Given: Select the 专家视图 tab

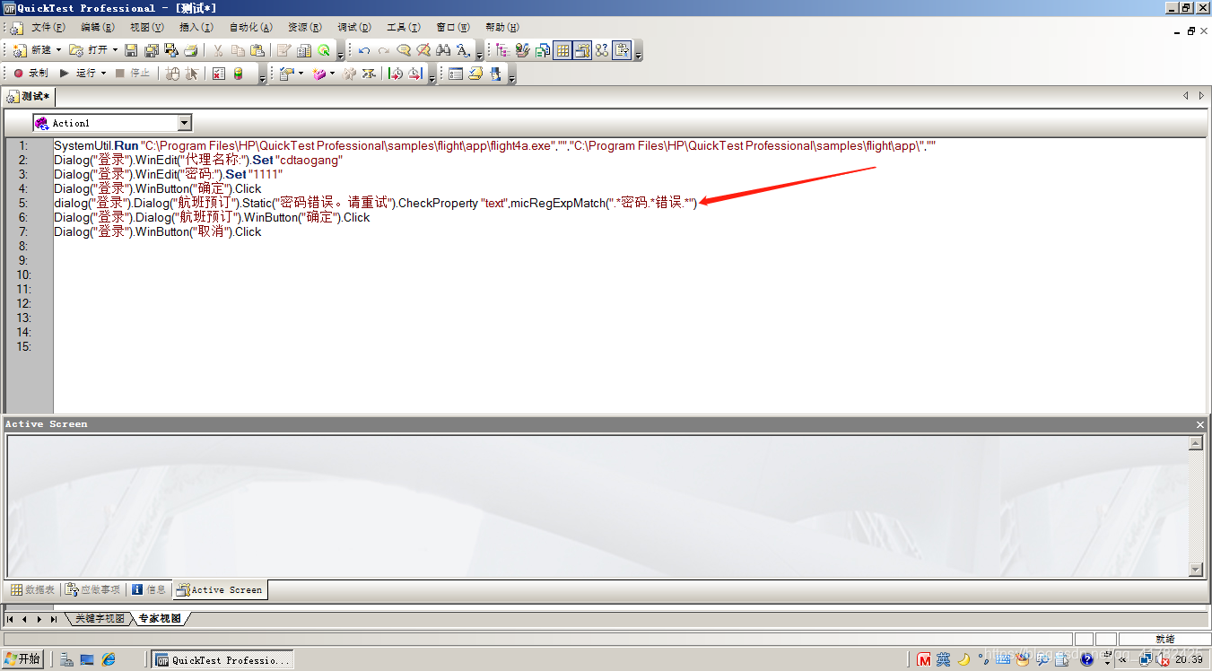Looking at the screenshot, I should 160,619.
